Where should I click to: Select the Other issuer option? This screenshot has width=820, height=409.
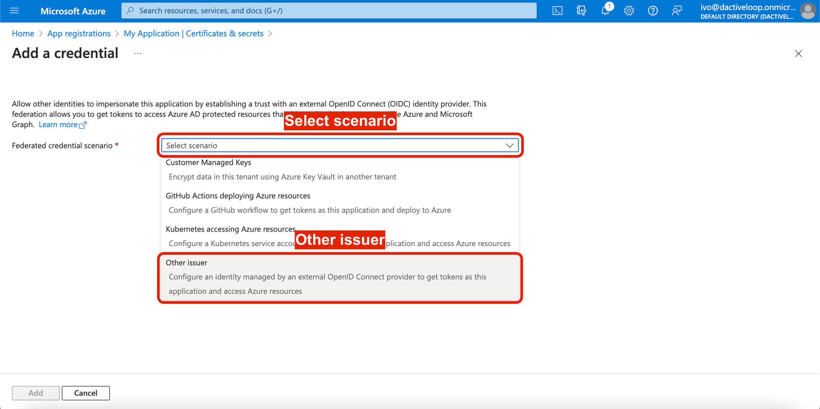point(186,263)
